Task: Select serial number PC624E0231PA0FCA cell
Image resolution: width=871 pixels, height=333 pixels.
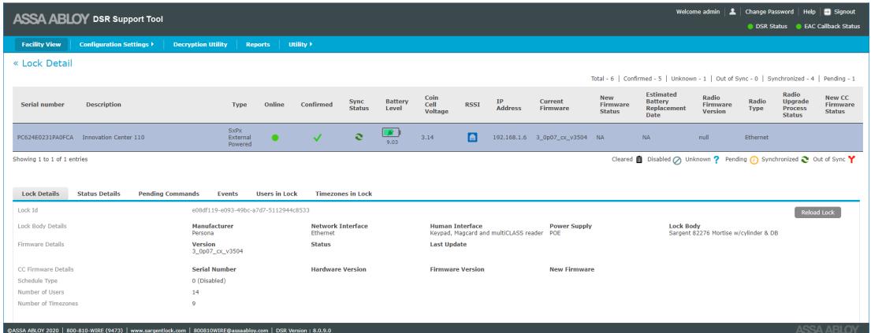Action: tap(46, 137)
